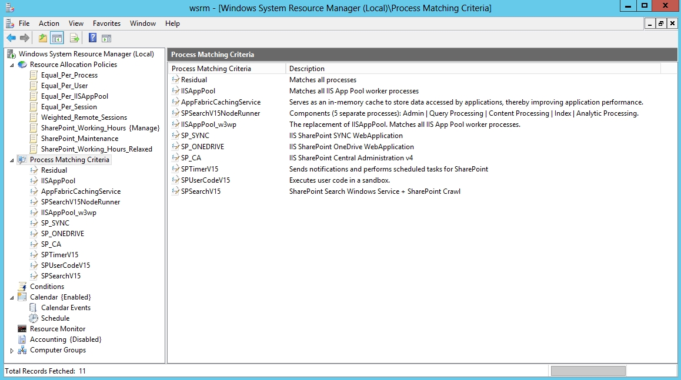Select Equal_Per_Session policy

tap(69, 107)
